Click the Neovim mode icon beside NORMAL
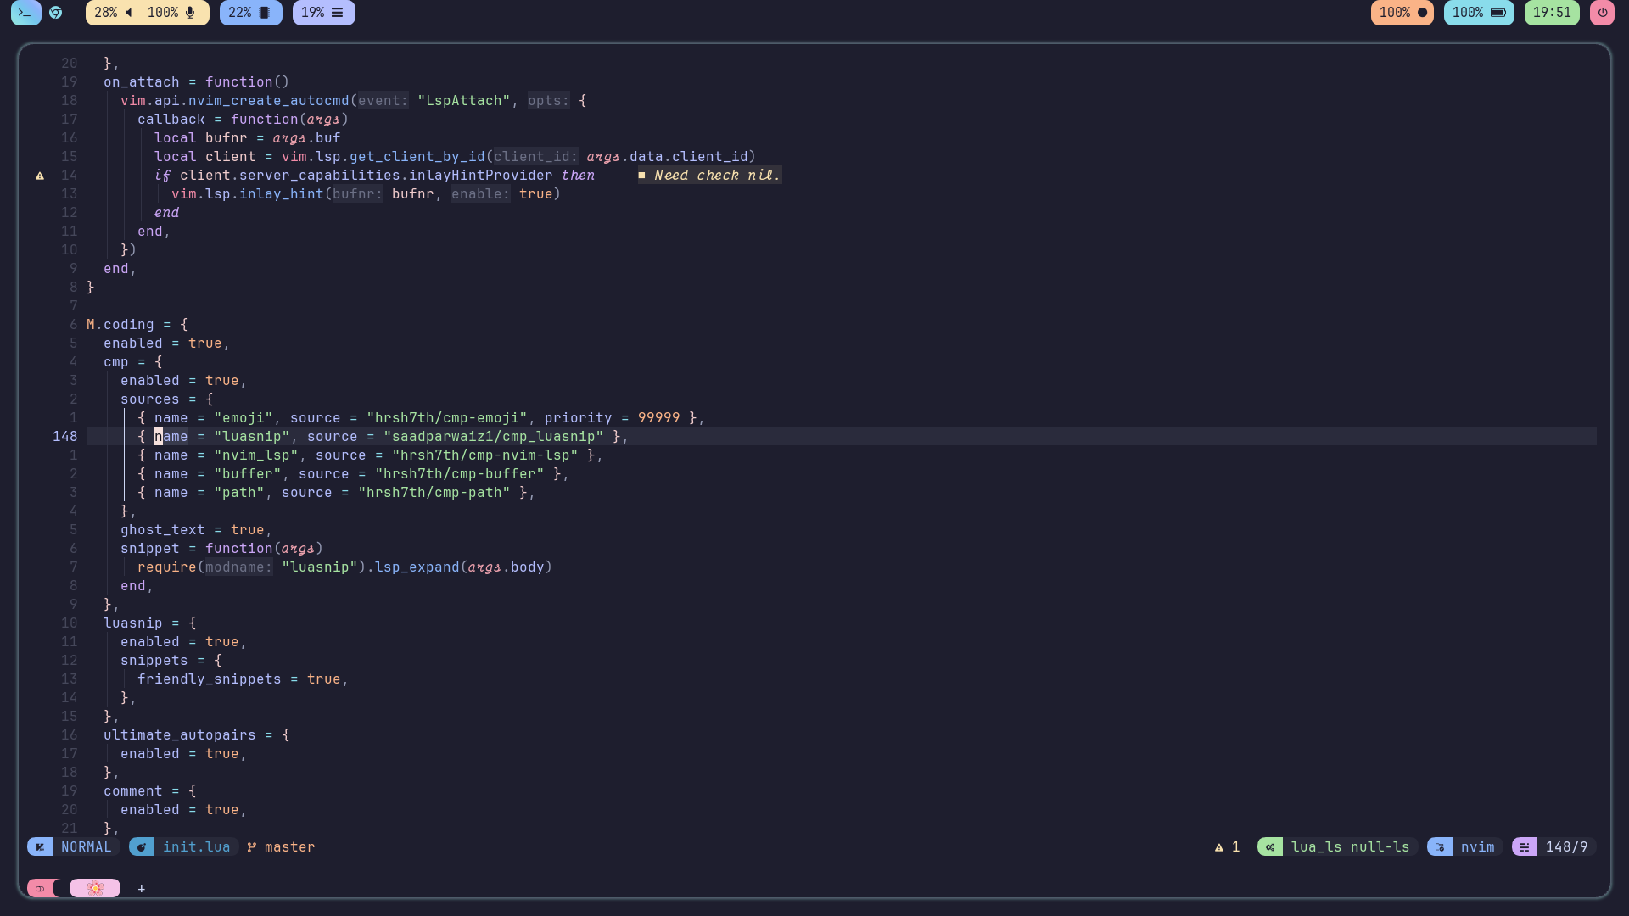Viewport: 1629px width, 916px height. [x=40, y=846]
